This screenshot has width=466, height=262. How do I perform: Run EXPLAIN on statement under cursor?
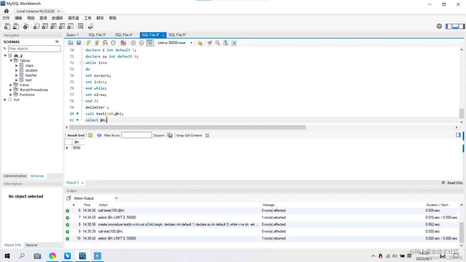tap(105, 43)
